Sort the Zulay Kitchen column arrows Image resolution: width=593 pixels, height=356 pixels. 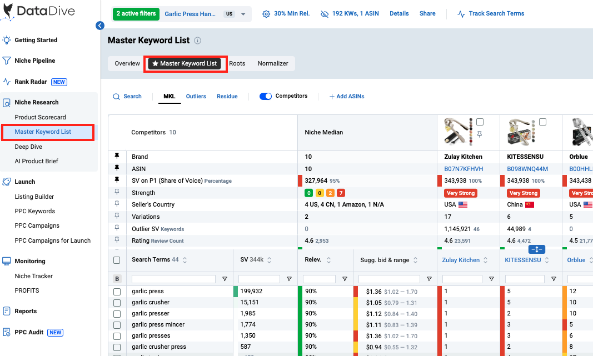486,260
